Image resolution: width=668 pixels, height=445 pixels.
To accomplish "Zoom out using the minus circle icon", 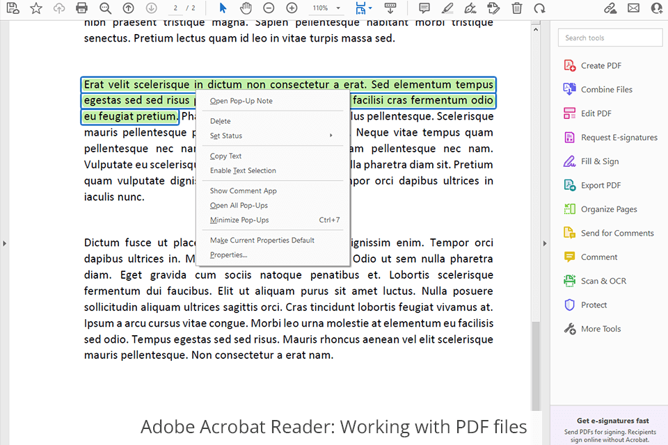I will pos(269,8).
